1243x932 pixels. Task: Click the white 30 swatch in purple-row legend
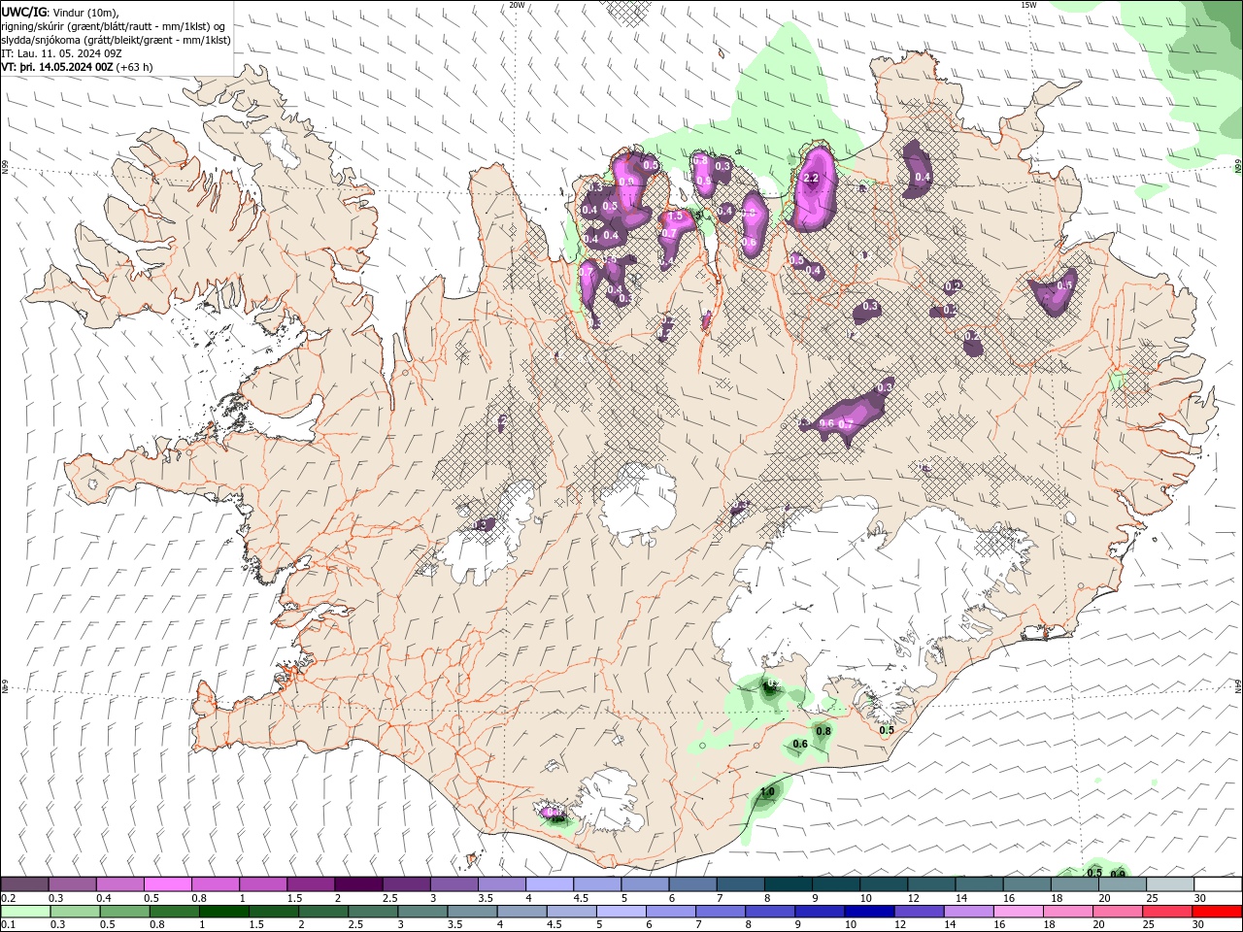(1218, 884)
